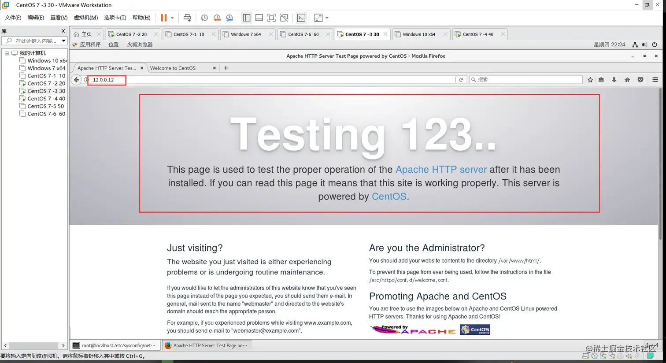Click the library search input field

(35, 41)
